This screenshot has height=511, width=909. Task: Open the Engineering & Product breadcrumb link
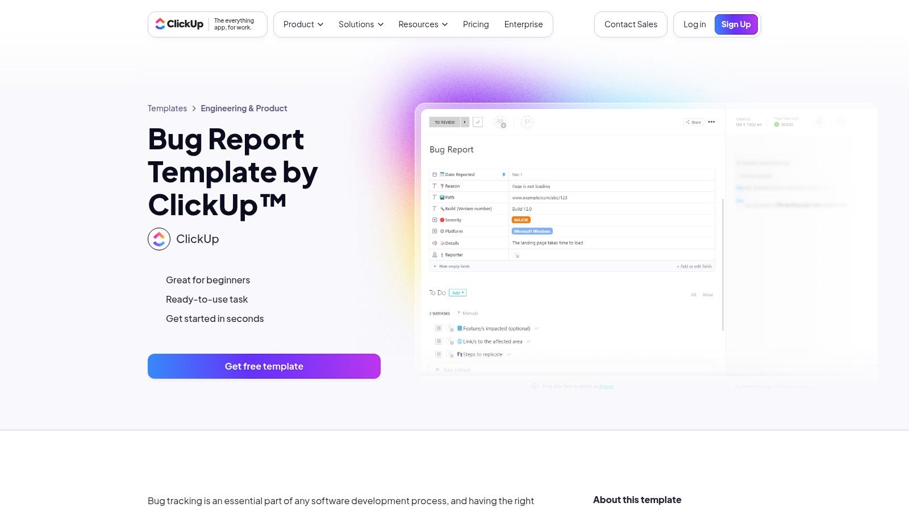[x=244, y=108]
